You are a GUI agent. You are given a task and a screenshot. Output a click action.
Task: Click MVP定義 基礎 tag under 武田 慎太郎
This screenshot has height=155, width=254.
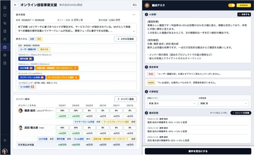(46, 139)
